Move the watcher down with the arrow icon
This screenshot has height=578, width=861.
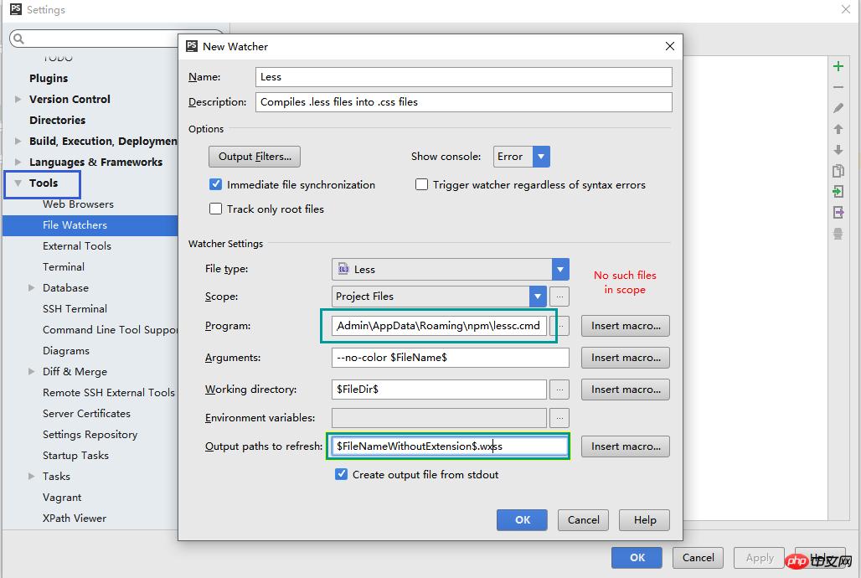pyautogui.click(x=838, y=149)
